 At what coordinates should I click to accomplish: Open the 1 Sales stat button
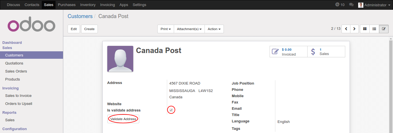click(326, 52)
